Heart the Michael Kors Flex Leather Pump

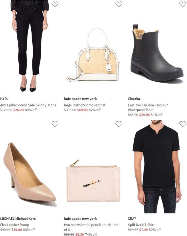pos(55,124)
